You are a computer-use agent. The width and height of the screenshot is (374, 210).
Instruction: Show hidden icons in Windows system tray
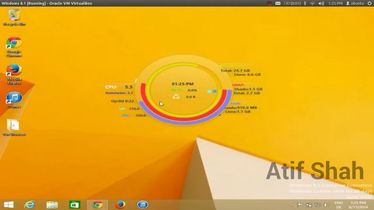(291, 205)
